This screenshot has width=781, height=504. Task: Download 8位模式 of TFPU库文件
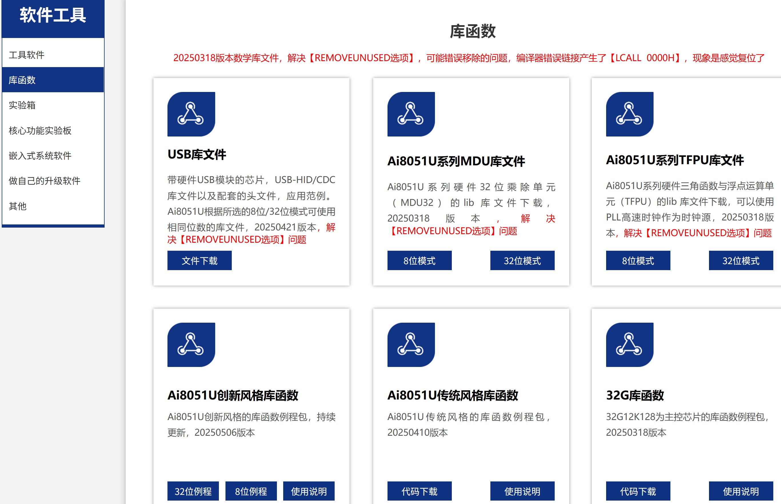[x=638, y=260]
